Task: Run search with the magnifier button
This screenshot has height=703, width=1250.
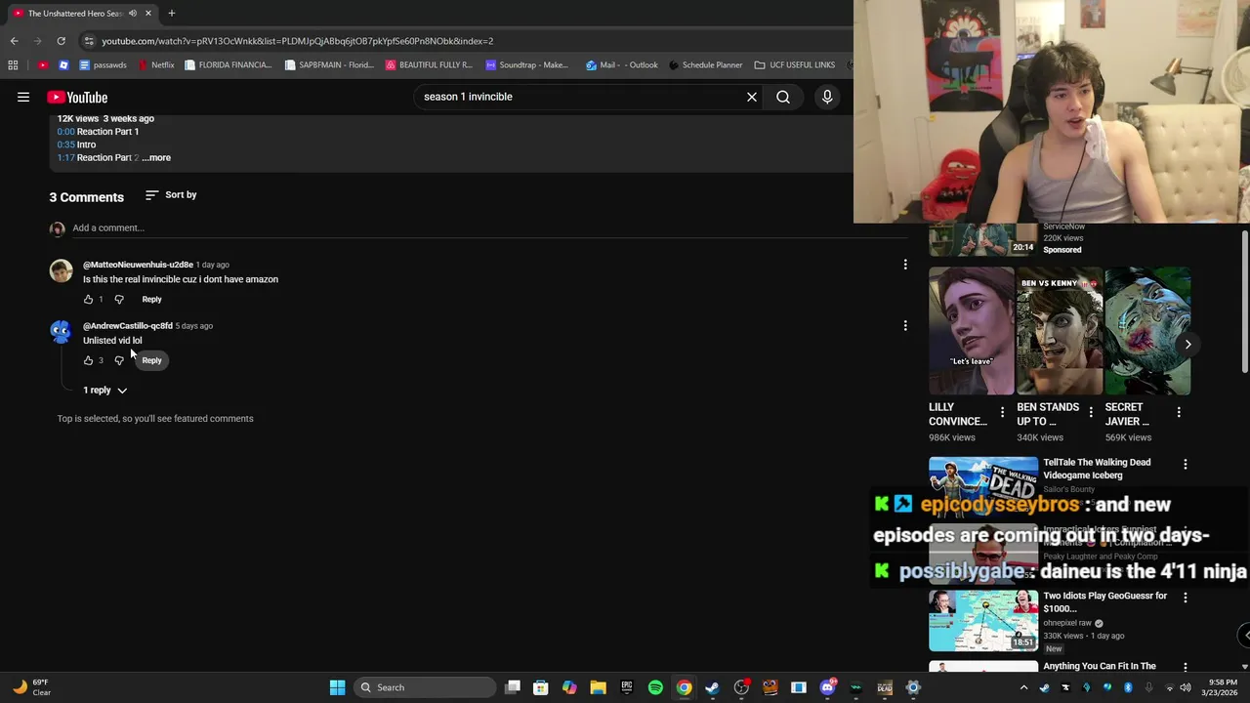Action: [x=783, y=97]
